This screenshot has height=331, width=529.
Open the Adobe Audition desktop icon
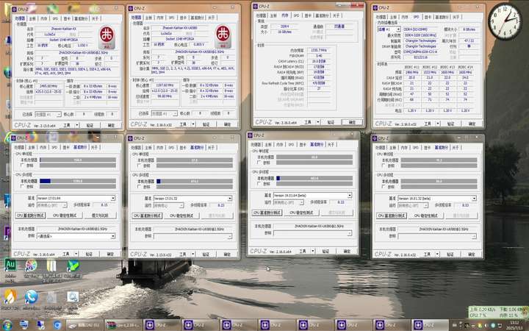[x=10, y=266]
